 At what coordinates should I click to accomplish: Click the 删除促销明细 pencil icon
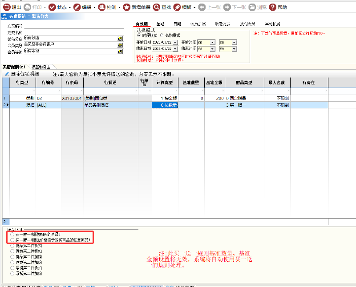[x=7, y=74]
